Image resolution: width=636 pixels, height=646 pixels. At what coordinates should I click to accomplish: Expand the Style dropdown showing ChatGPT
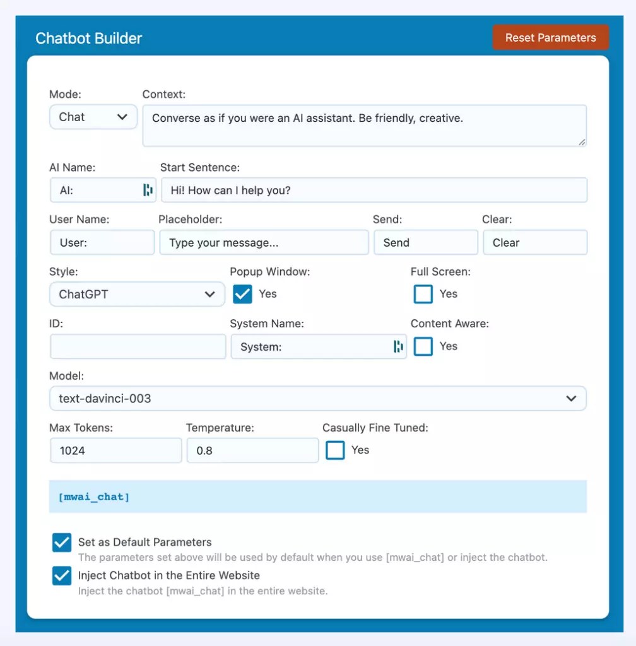(x=137, y=295)
